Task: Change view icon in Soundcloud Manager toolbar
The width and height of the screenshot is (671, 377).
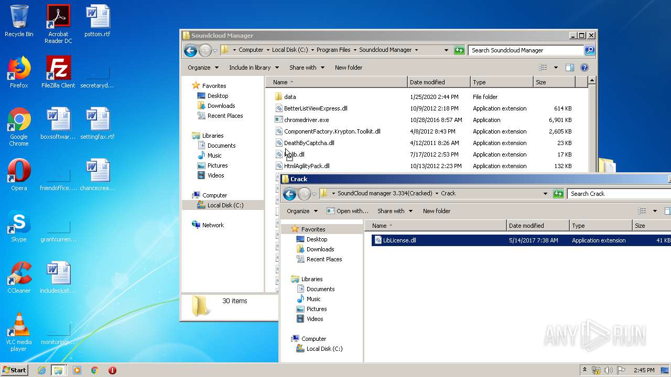Action: coord(543,68)
